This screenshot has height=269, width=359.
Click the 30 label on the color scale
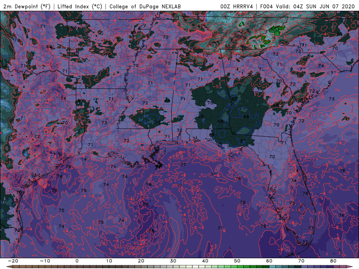173,261
